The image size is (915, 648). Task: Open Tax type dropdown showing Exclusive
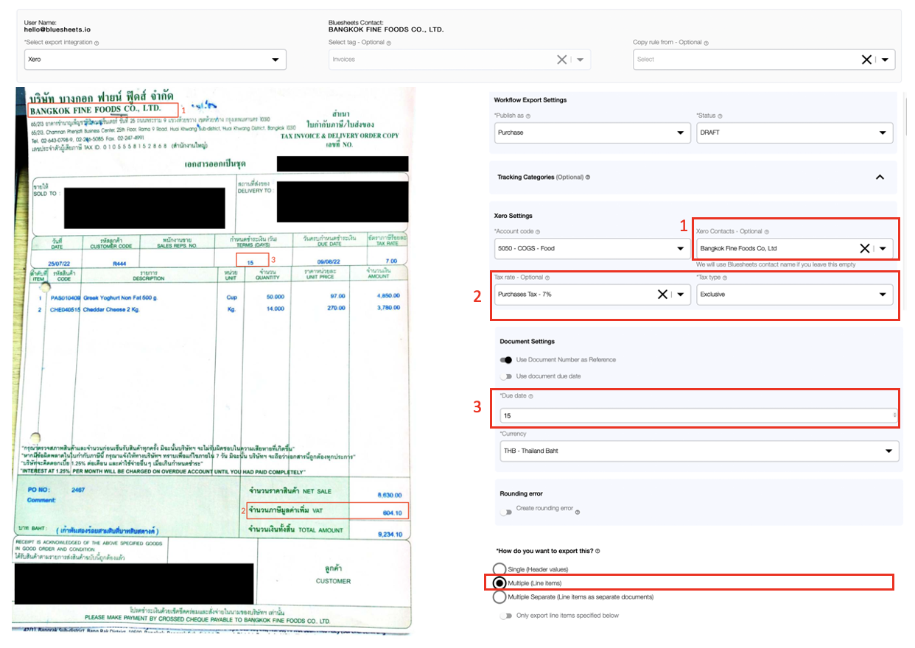[x=795, y=295]
